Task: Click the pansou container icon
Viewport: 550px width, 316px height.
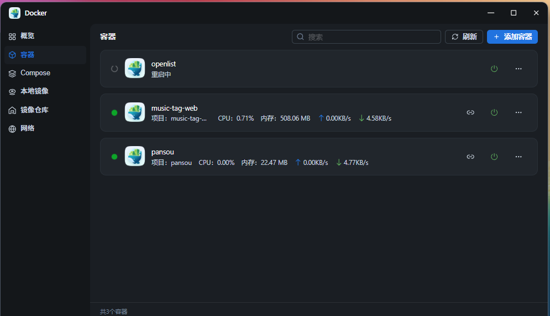Action: (135, 156)
